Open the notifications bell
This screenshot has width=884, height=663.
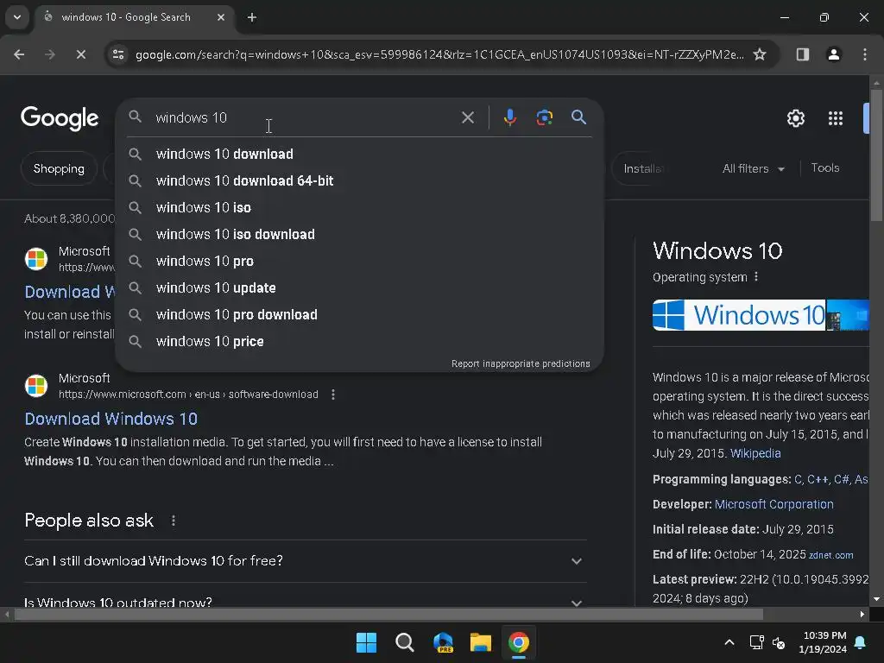pos(861,642)
